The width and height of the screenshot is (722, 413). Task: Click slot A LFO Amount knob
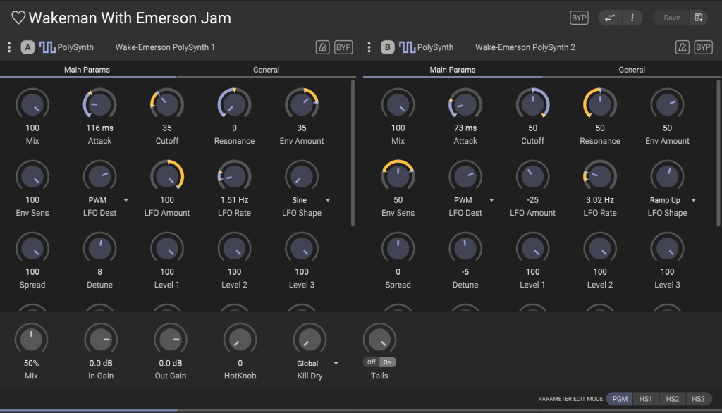166,176
